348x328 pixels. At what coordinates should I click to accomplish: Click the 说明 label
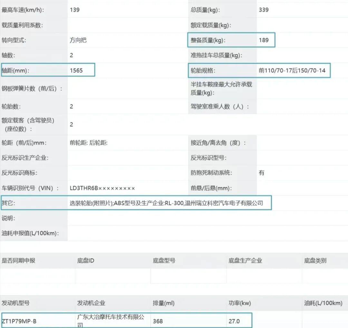(x=8, y=218)
